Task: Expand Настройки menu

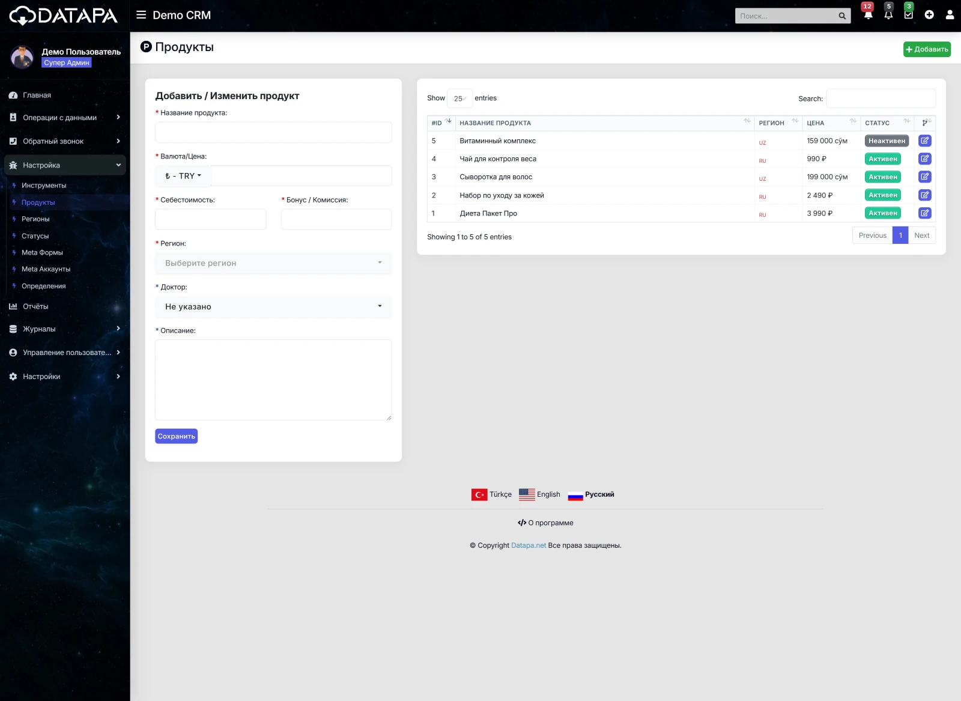Action: pos(65,377)
